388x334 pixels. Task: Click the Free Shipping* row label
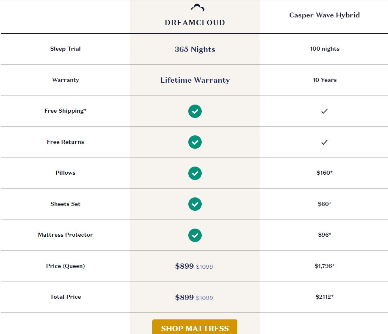pyautogui.click(x=65, y=111)
